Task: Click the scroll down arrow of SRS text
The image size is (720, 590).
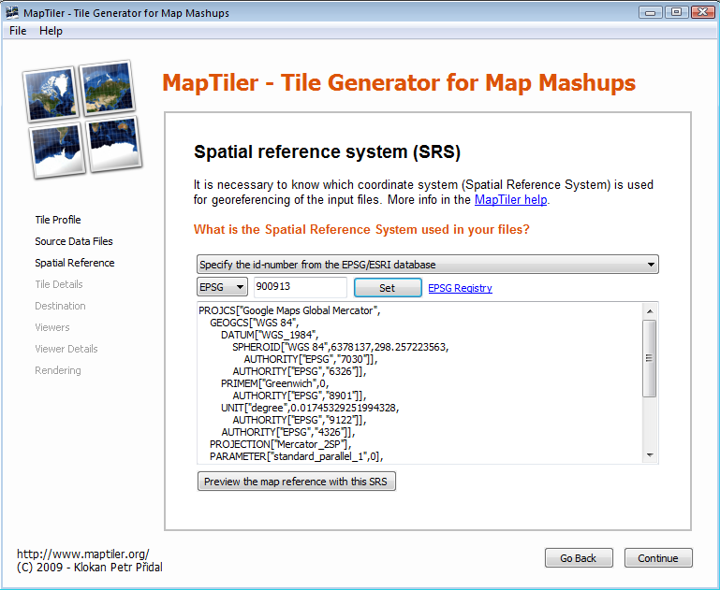Action: point(650,455)
